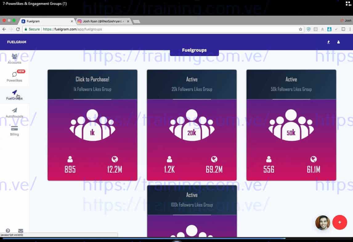The image size is (353, 242).
Task: Click the blue shield extension icon
Action: (x=309, y=29)
